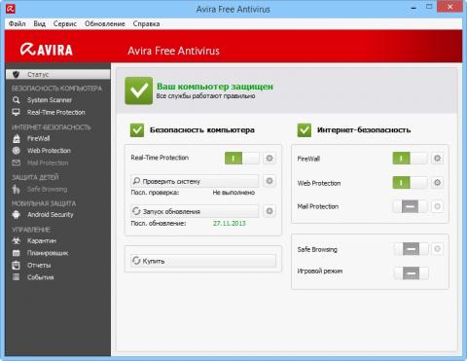Open the Обновление menu
The width and height of the screenshot is (467, 361).
coord(105,23)
